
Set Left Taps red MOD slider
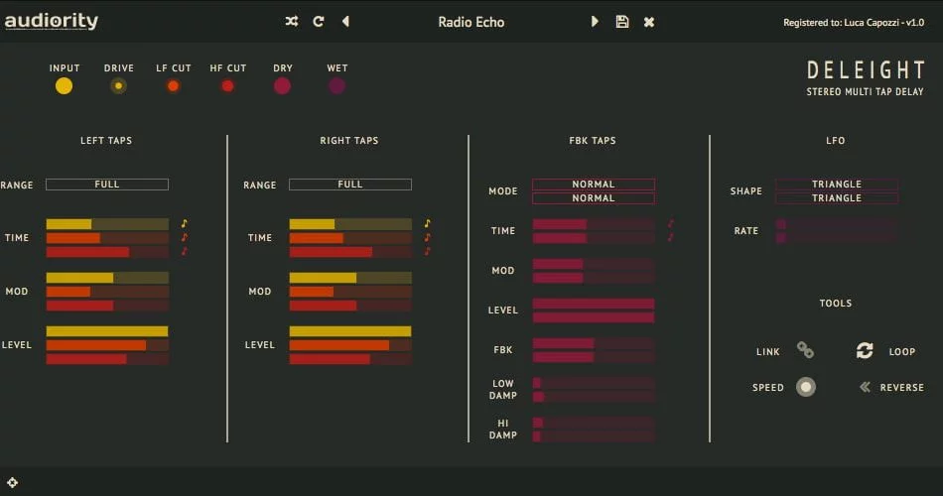click(x=107, y=306)
